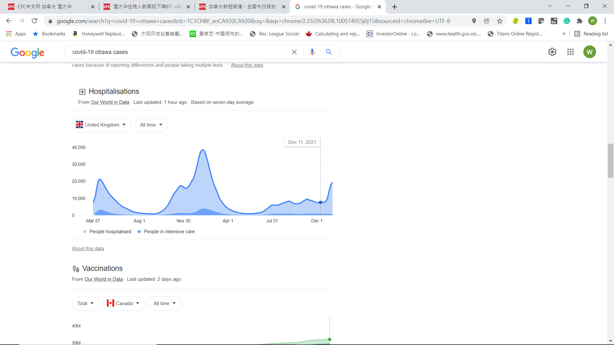
Task: Open Our World in Data hospitalisations link
Action: (x=110, y=102)
